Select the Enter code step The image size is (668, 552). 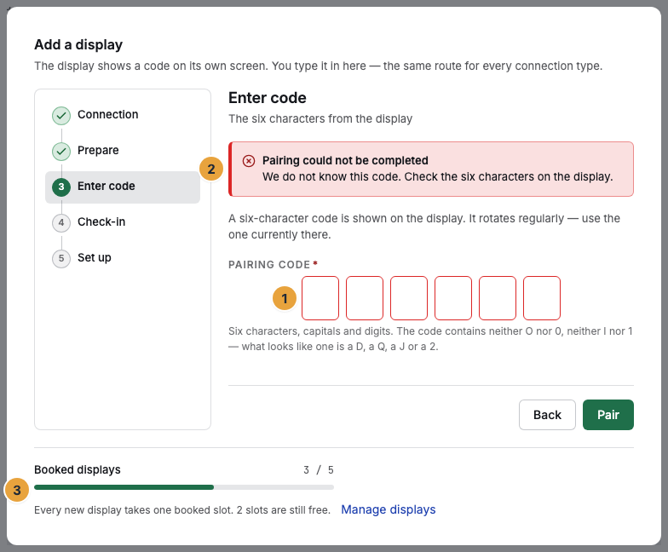(123, 187)
